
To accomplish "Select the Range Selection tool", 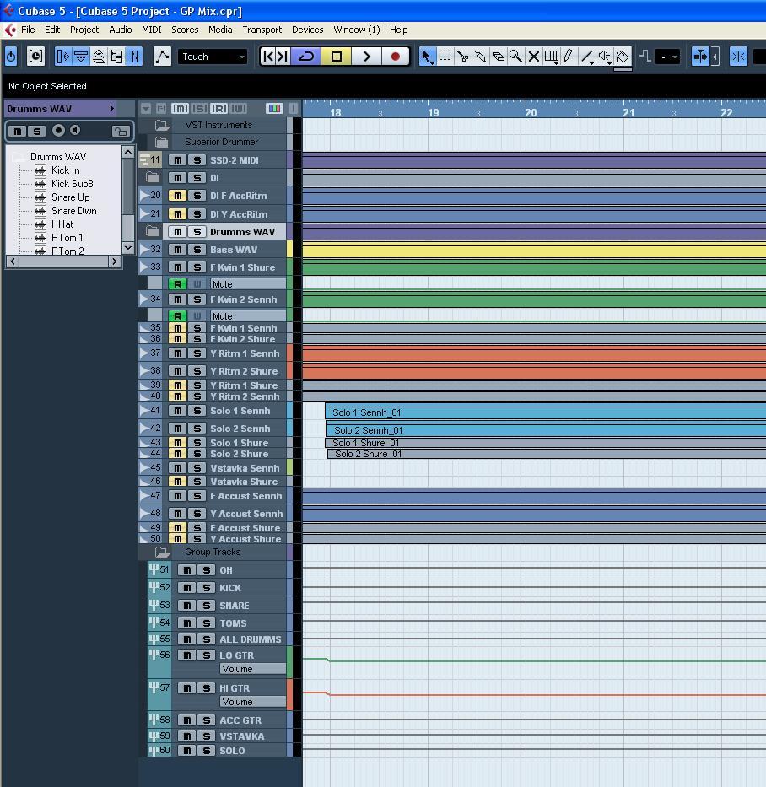I will 445,57.
